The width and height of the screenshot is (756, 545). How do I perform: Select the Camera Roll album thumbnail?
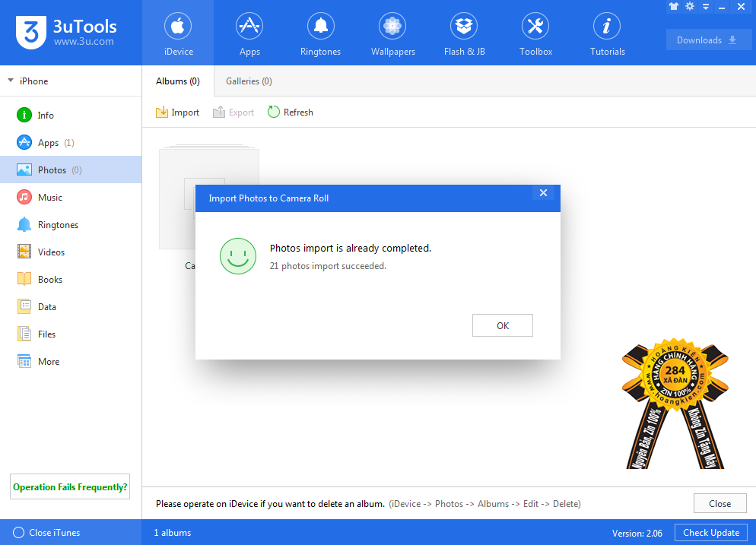208,198
